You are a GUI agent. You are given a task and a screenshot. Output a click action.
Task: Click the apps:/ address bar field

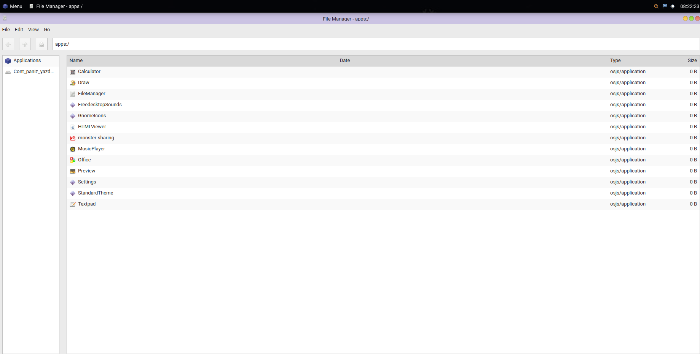click(x=376, y=44)
